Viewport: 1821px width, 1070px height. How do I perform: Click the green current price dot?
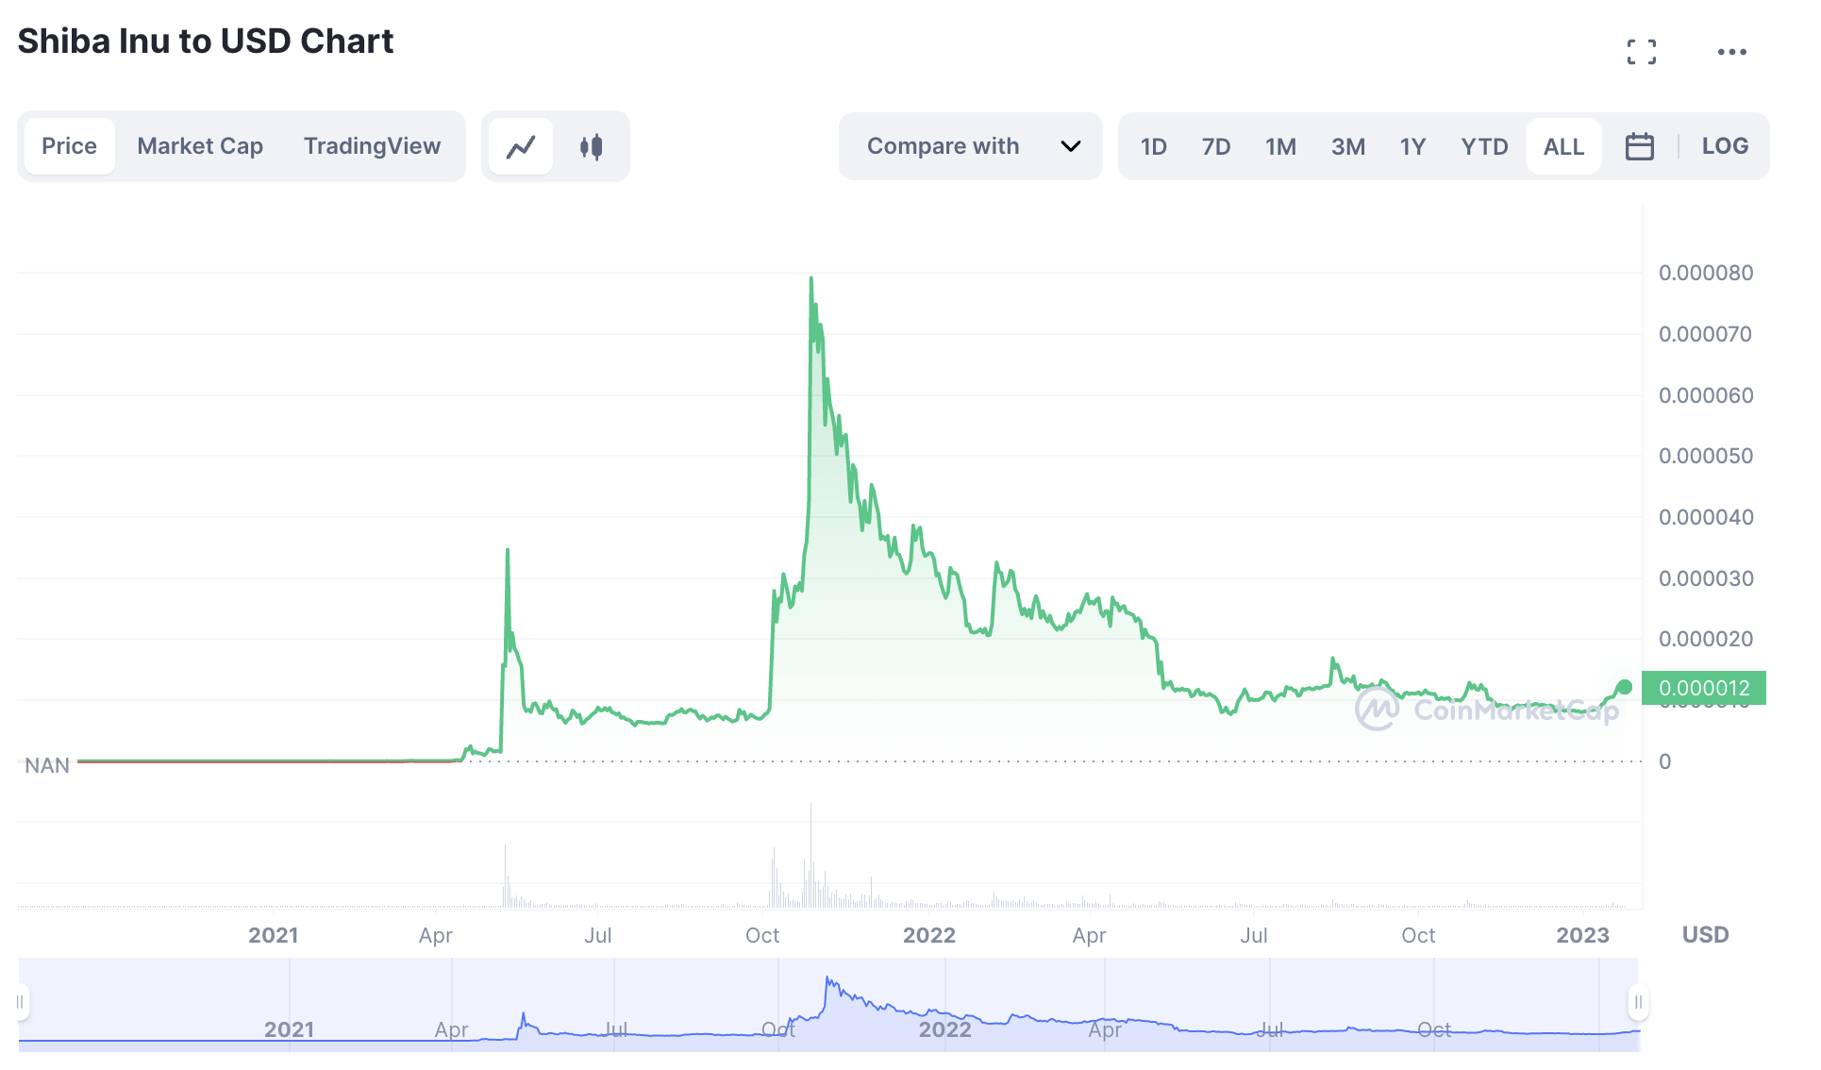click(1625, 687)
